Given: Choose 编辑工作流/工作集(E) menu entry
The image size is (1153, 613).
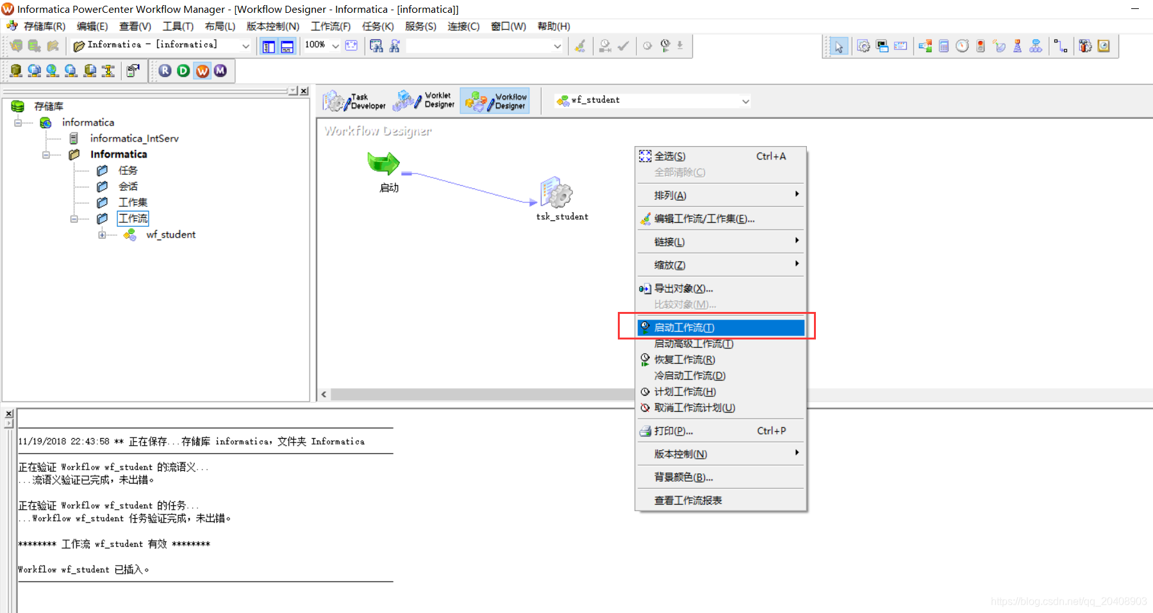Looking at the screenshot, I should [721, 218].
